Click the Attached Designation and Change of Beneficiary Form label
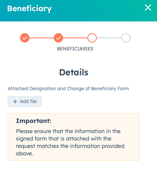Viewport: 157px width, 169px height. [68, 89]
